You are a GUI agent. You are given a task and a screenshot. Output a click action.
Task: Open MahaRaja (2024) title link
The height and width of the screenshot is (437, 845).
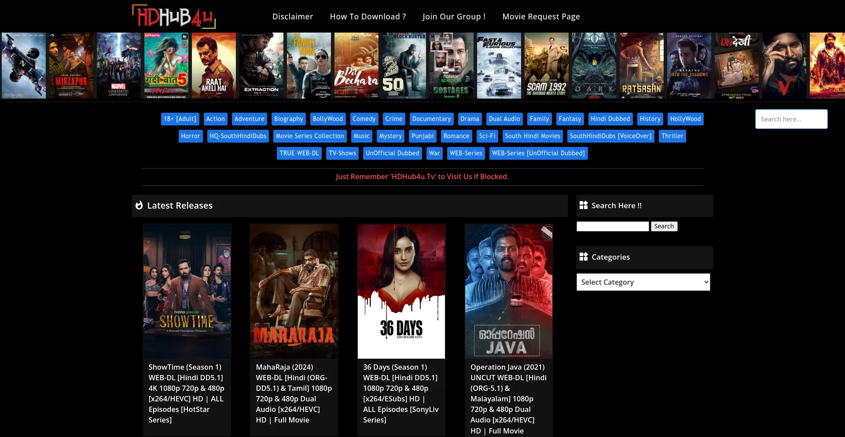click(294, 393)
